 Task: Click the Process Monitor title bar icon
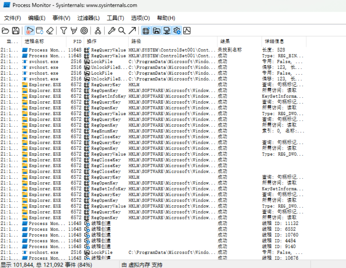click(x=7, y=5)
